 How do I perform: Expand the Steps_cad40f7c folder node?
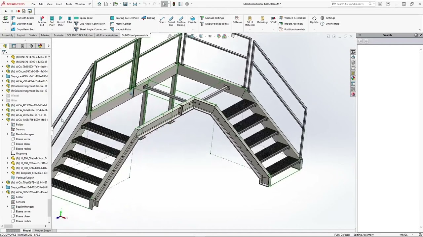click(x=3, y=76)
